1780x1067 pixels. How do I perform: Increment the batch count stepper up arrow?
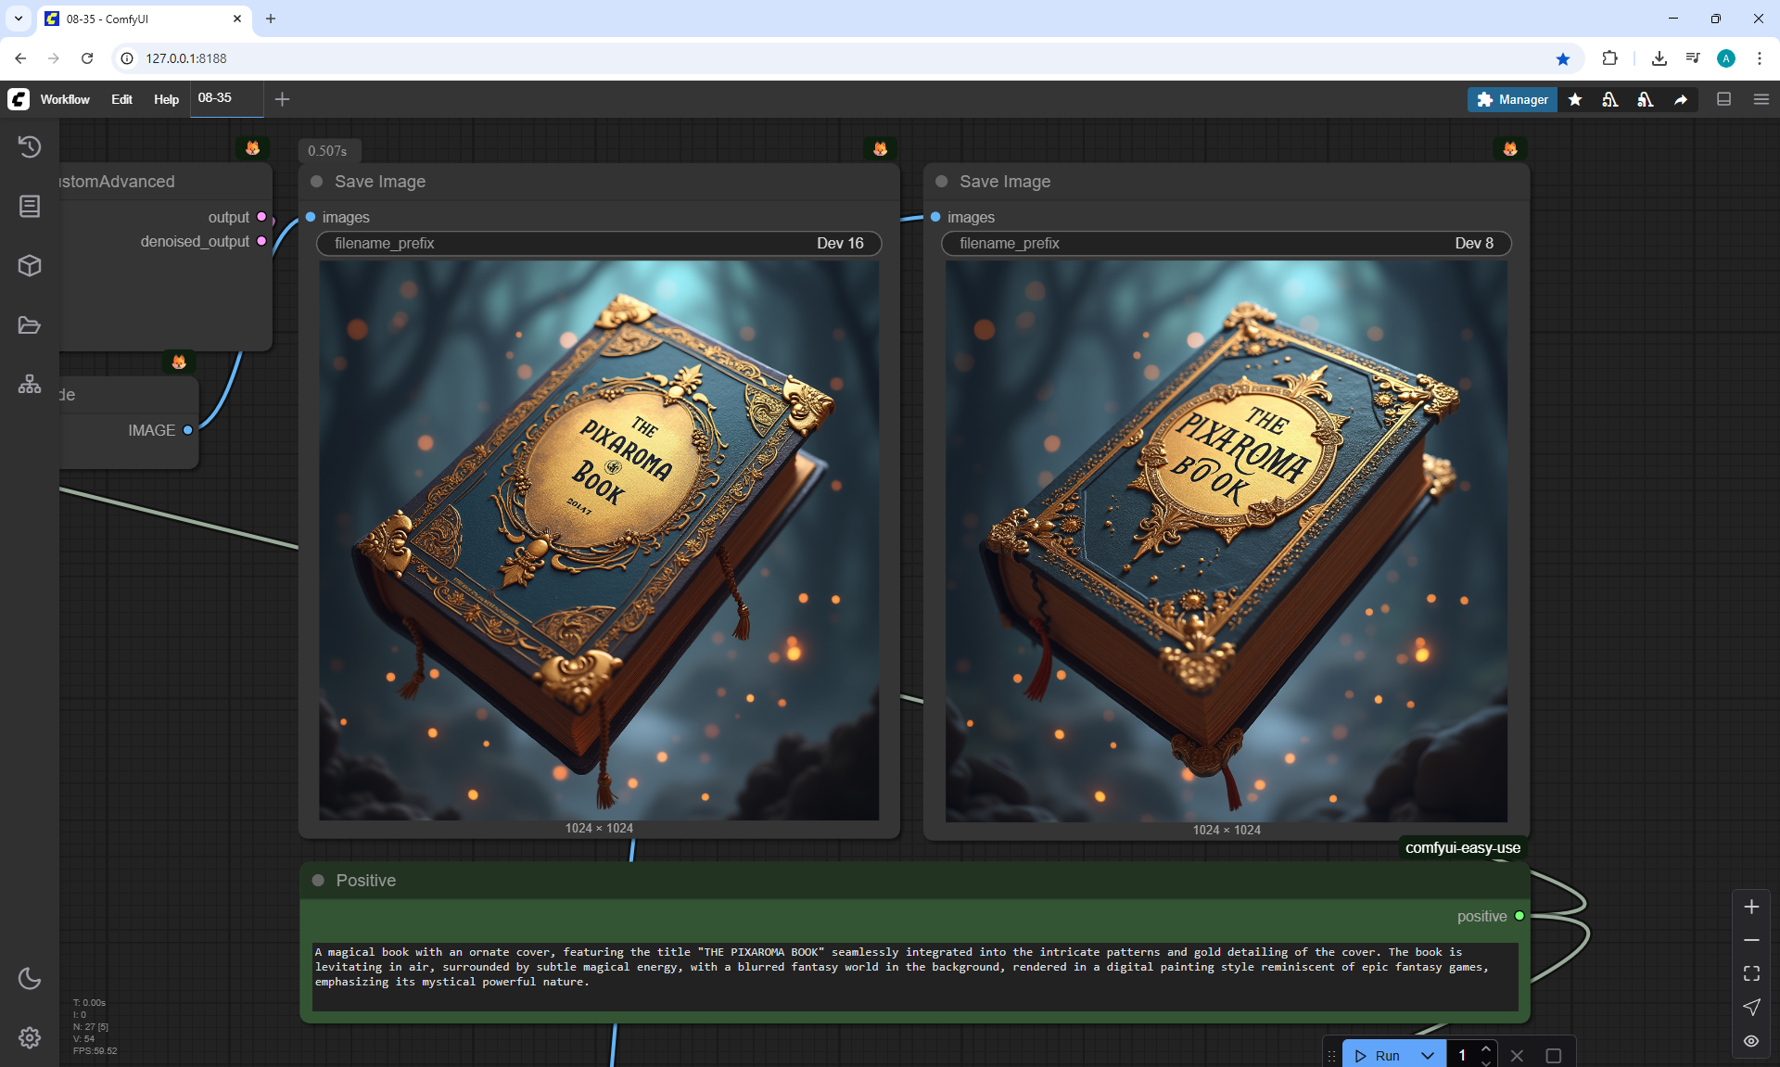(1486, 1048)
